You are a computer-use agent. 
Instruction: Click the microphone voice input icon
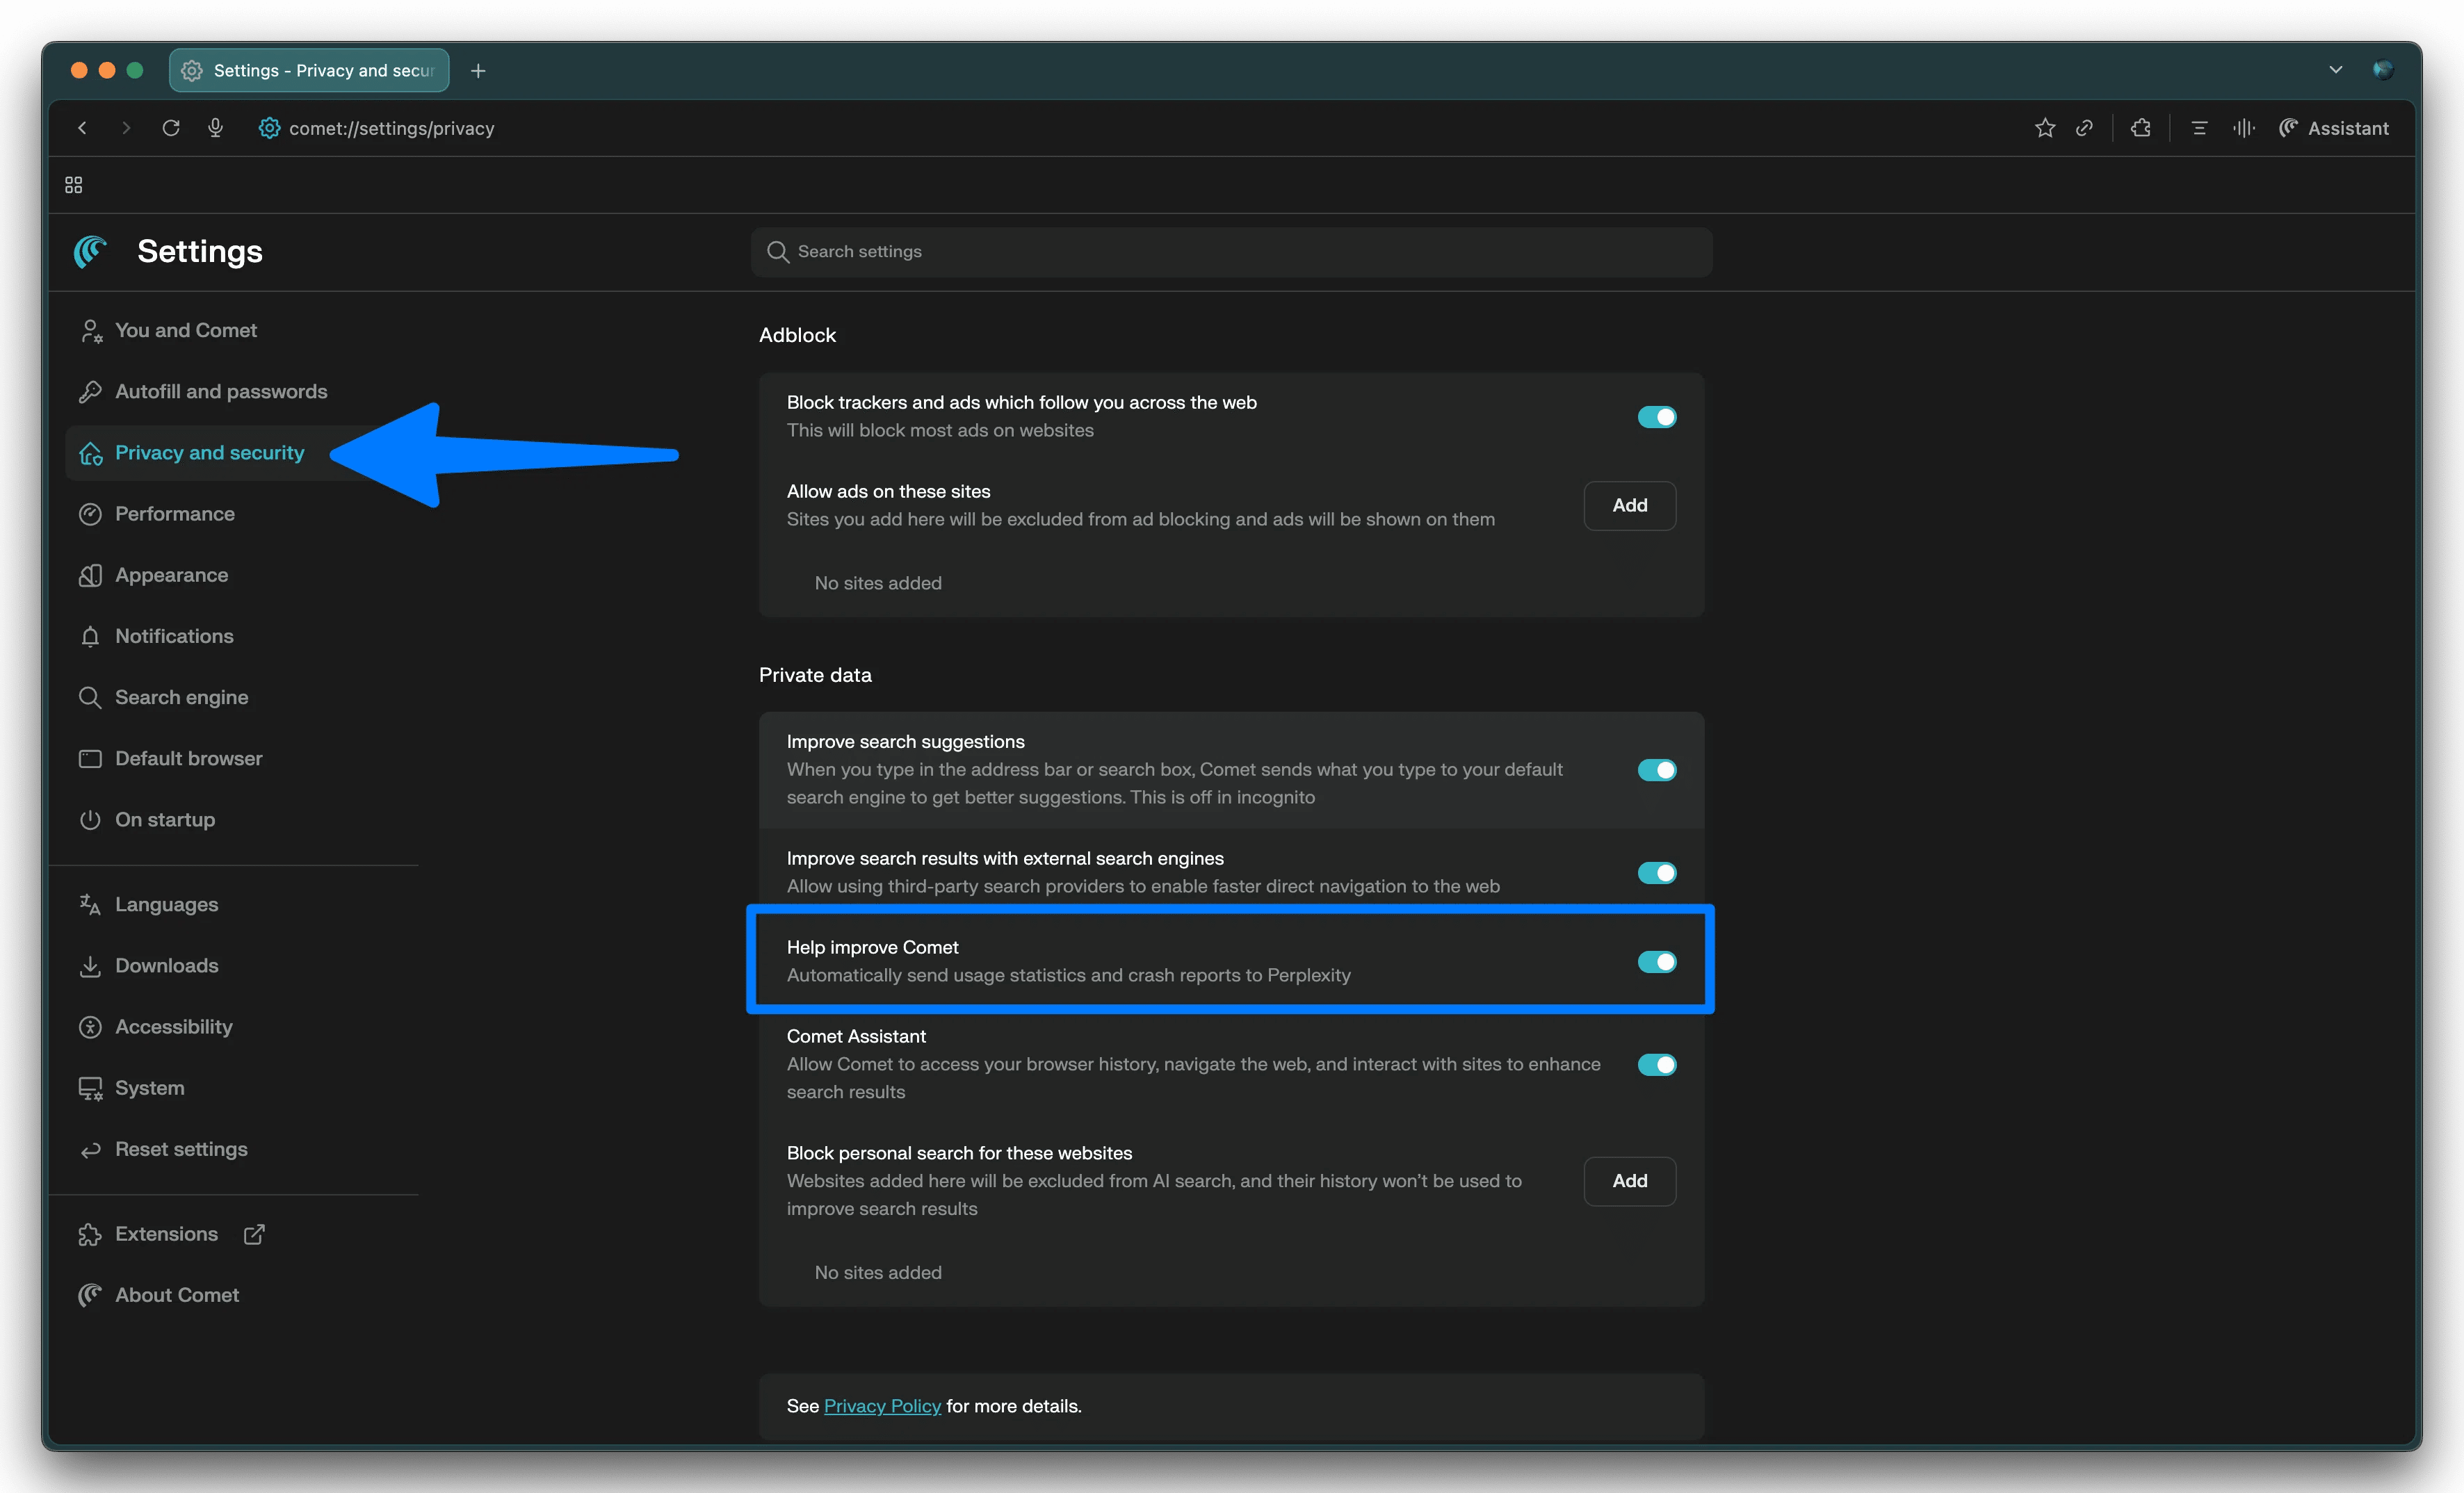(215, 128)
